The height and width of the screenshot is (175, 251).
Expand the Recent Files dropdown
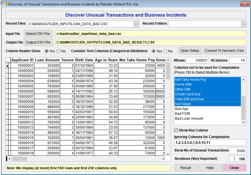pos(136,24)
